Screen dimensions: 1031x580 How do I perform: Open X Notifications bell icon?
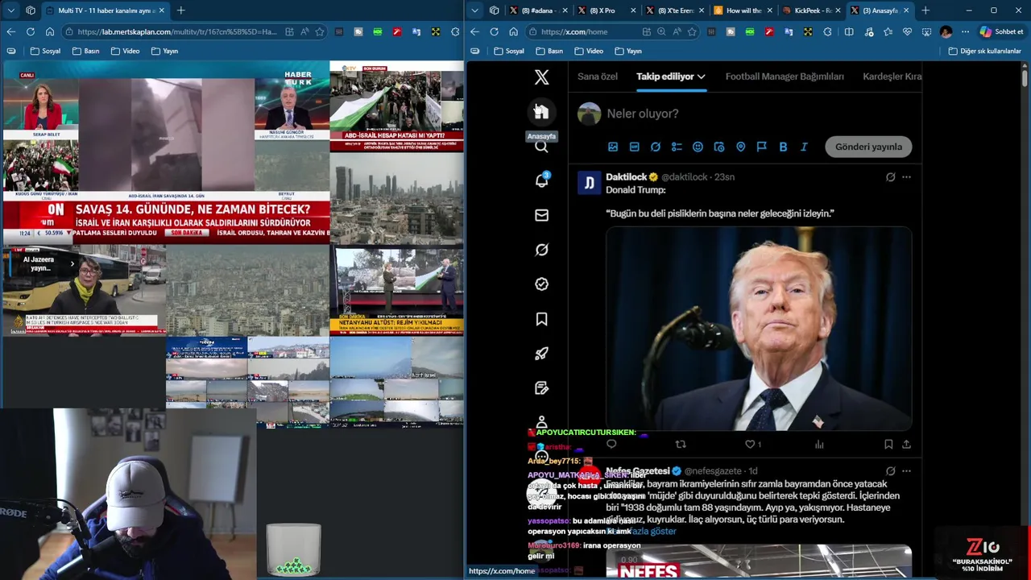click(541, 180)
